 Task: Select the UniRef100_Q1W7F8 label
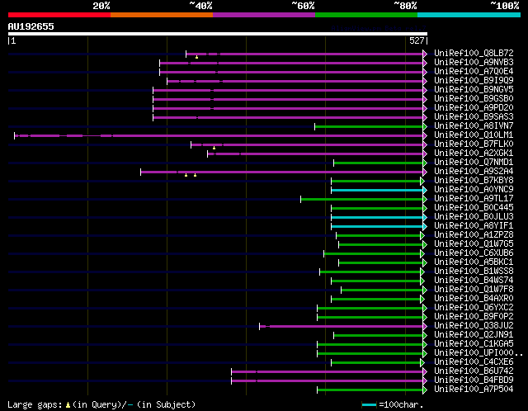(474, 290)
